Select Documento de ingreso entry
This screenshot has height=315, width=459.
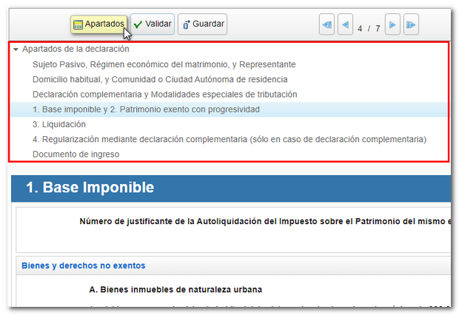pyautogui.click(x=76, y=155)
